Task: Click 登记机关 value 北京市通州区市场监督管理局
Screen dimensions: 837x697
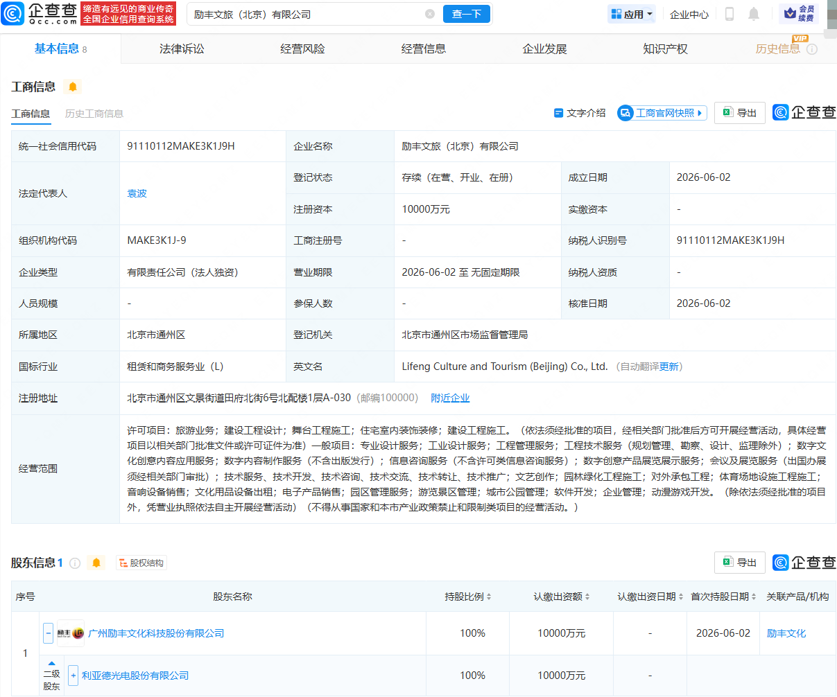Action: coord(465,335)
